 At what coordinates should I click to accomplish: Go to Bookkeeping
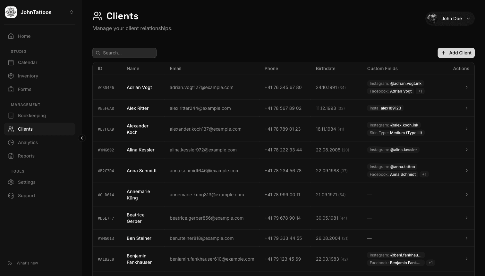(32, 116)
